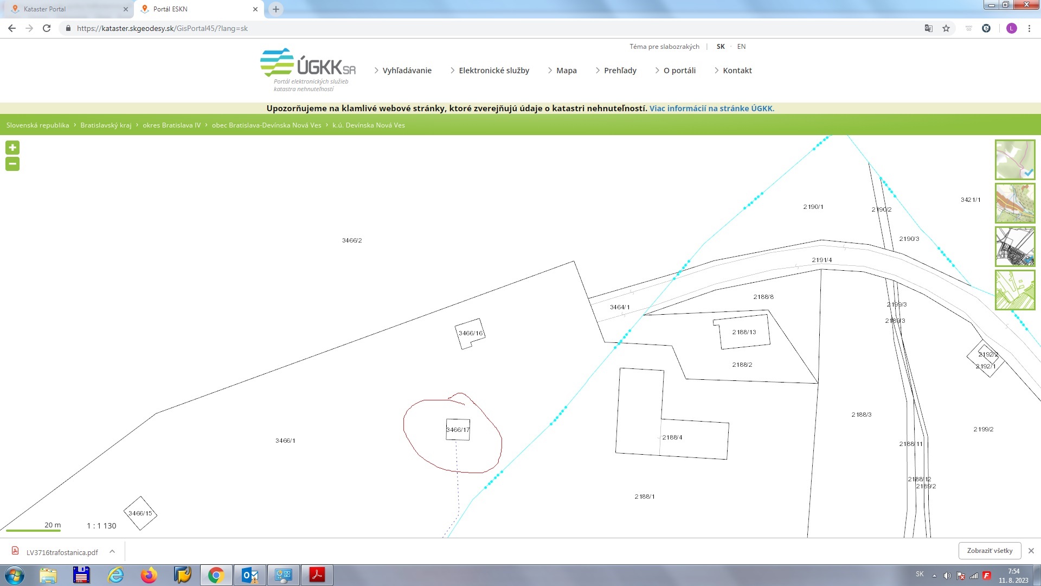Click Zobraziť všetky downloads button
This screenshot has width=1041, height=586.
point(989,551)
